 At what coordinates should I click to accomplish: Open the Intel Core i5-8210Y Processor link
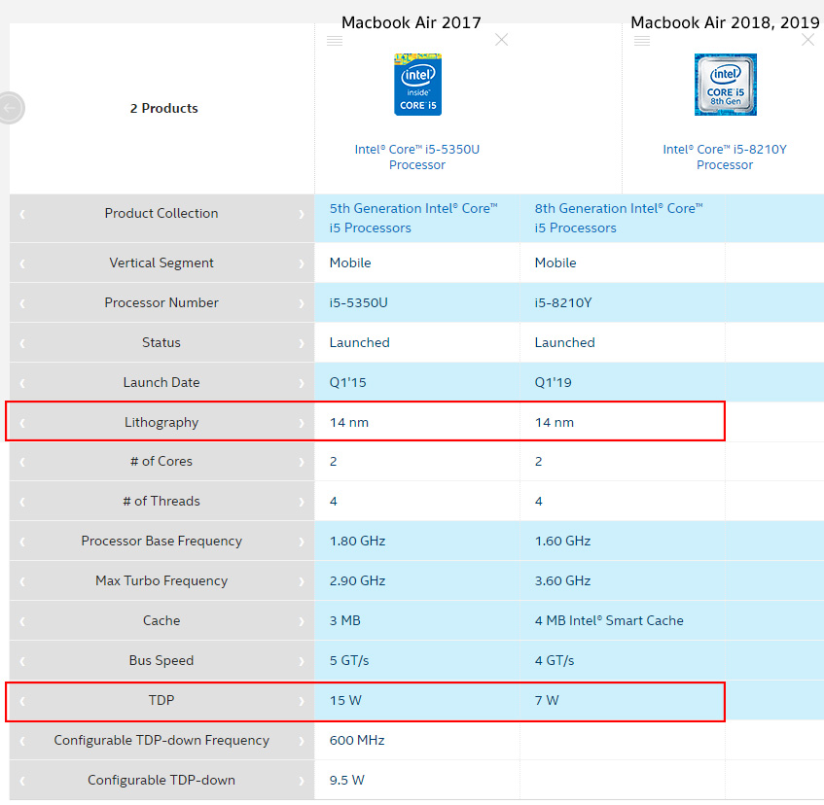coord(725,157)
